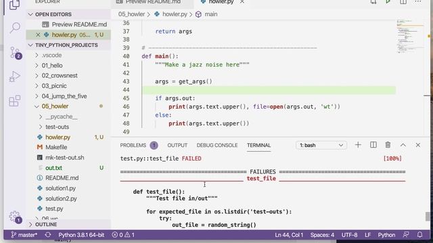Viewport: 433px width, 243px height.
Task: Expand the 04_jump_the_five folder
Action: tap(64, 96)
